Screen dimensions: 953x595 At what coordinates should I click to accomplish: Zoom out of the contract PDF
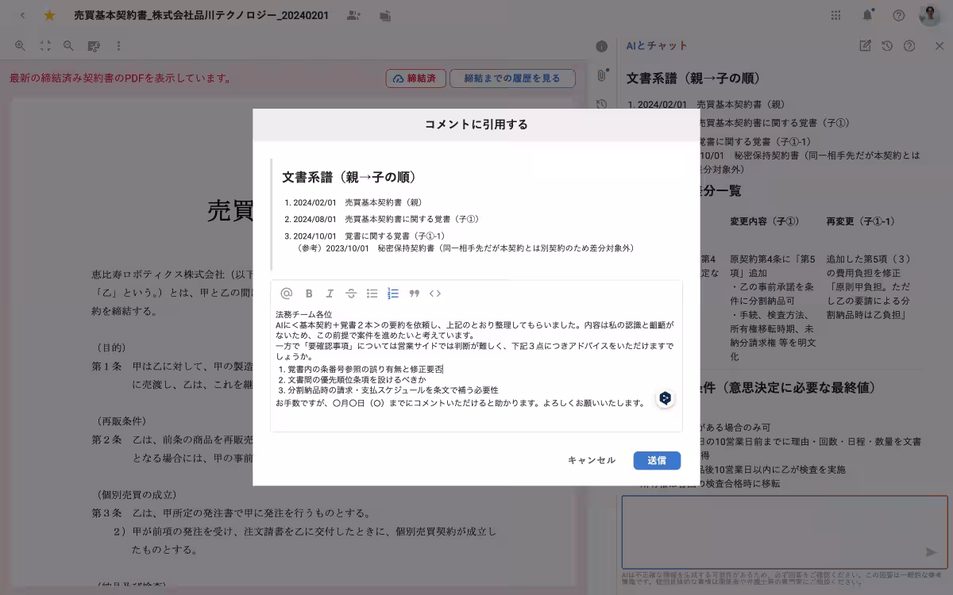[68, 45]
